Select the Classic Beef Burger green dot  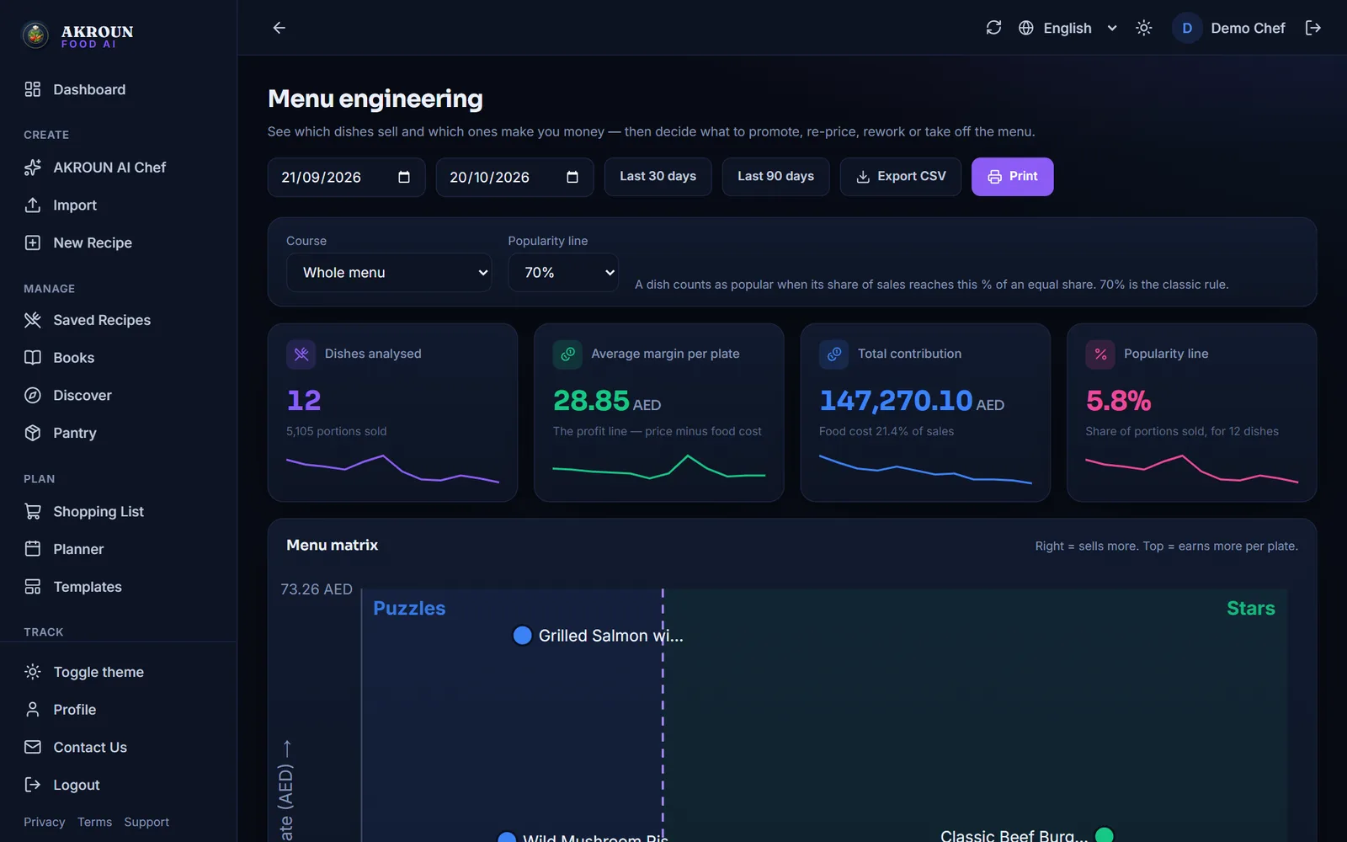pos(1105,835)
